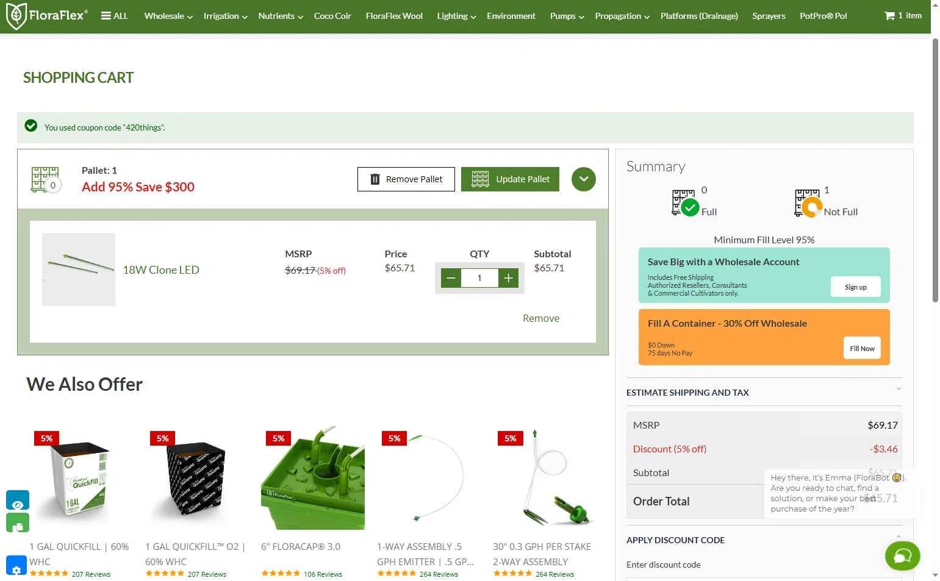Open the Pumps dropdown menu
Viewport: 940px width, 581px height.
pyautogui.click(x=567, y=16)
